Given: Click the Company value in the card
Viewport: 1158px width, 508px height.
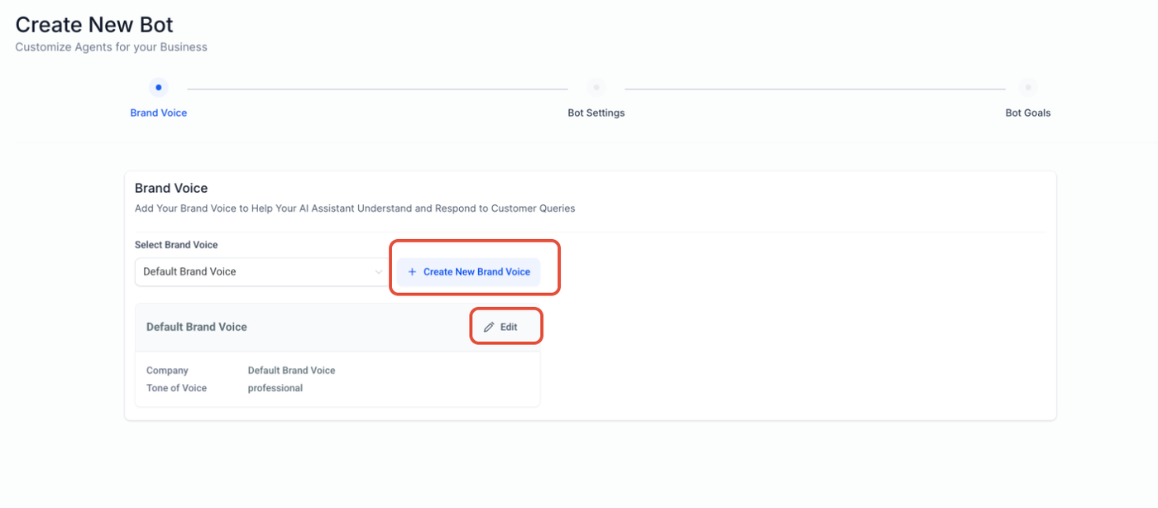Looking at the screenshot, I should click(x=291, y=371).
